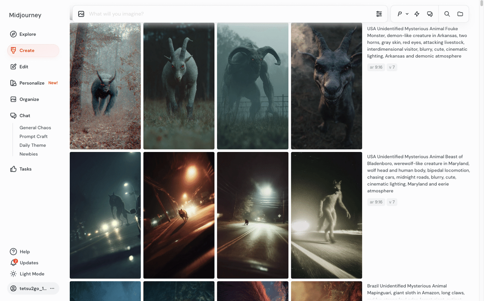
Task: Open Updates notifications
Action: coord(29,263)
